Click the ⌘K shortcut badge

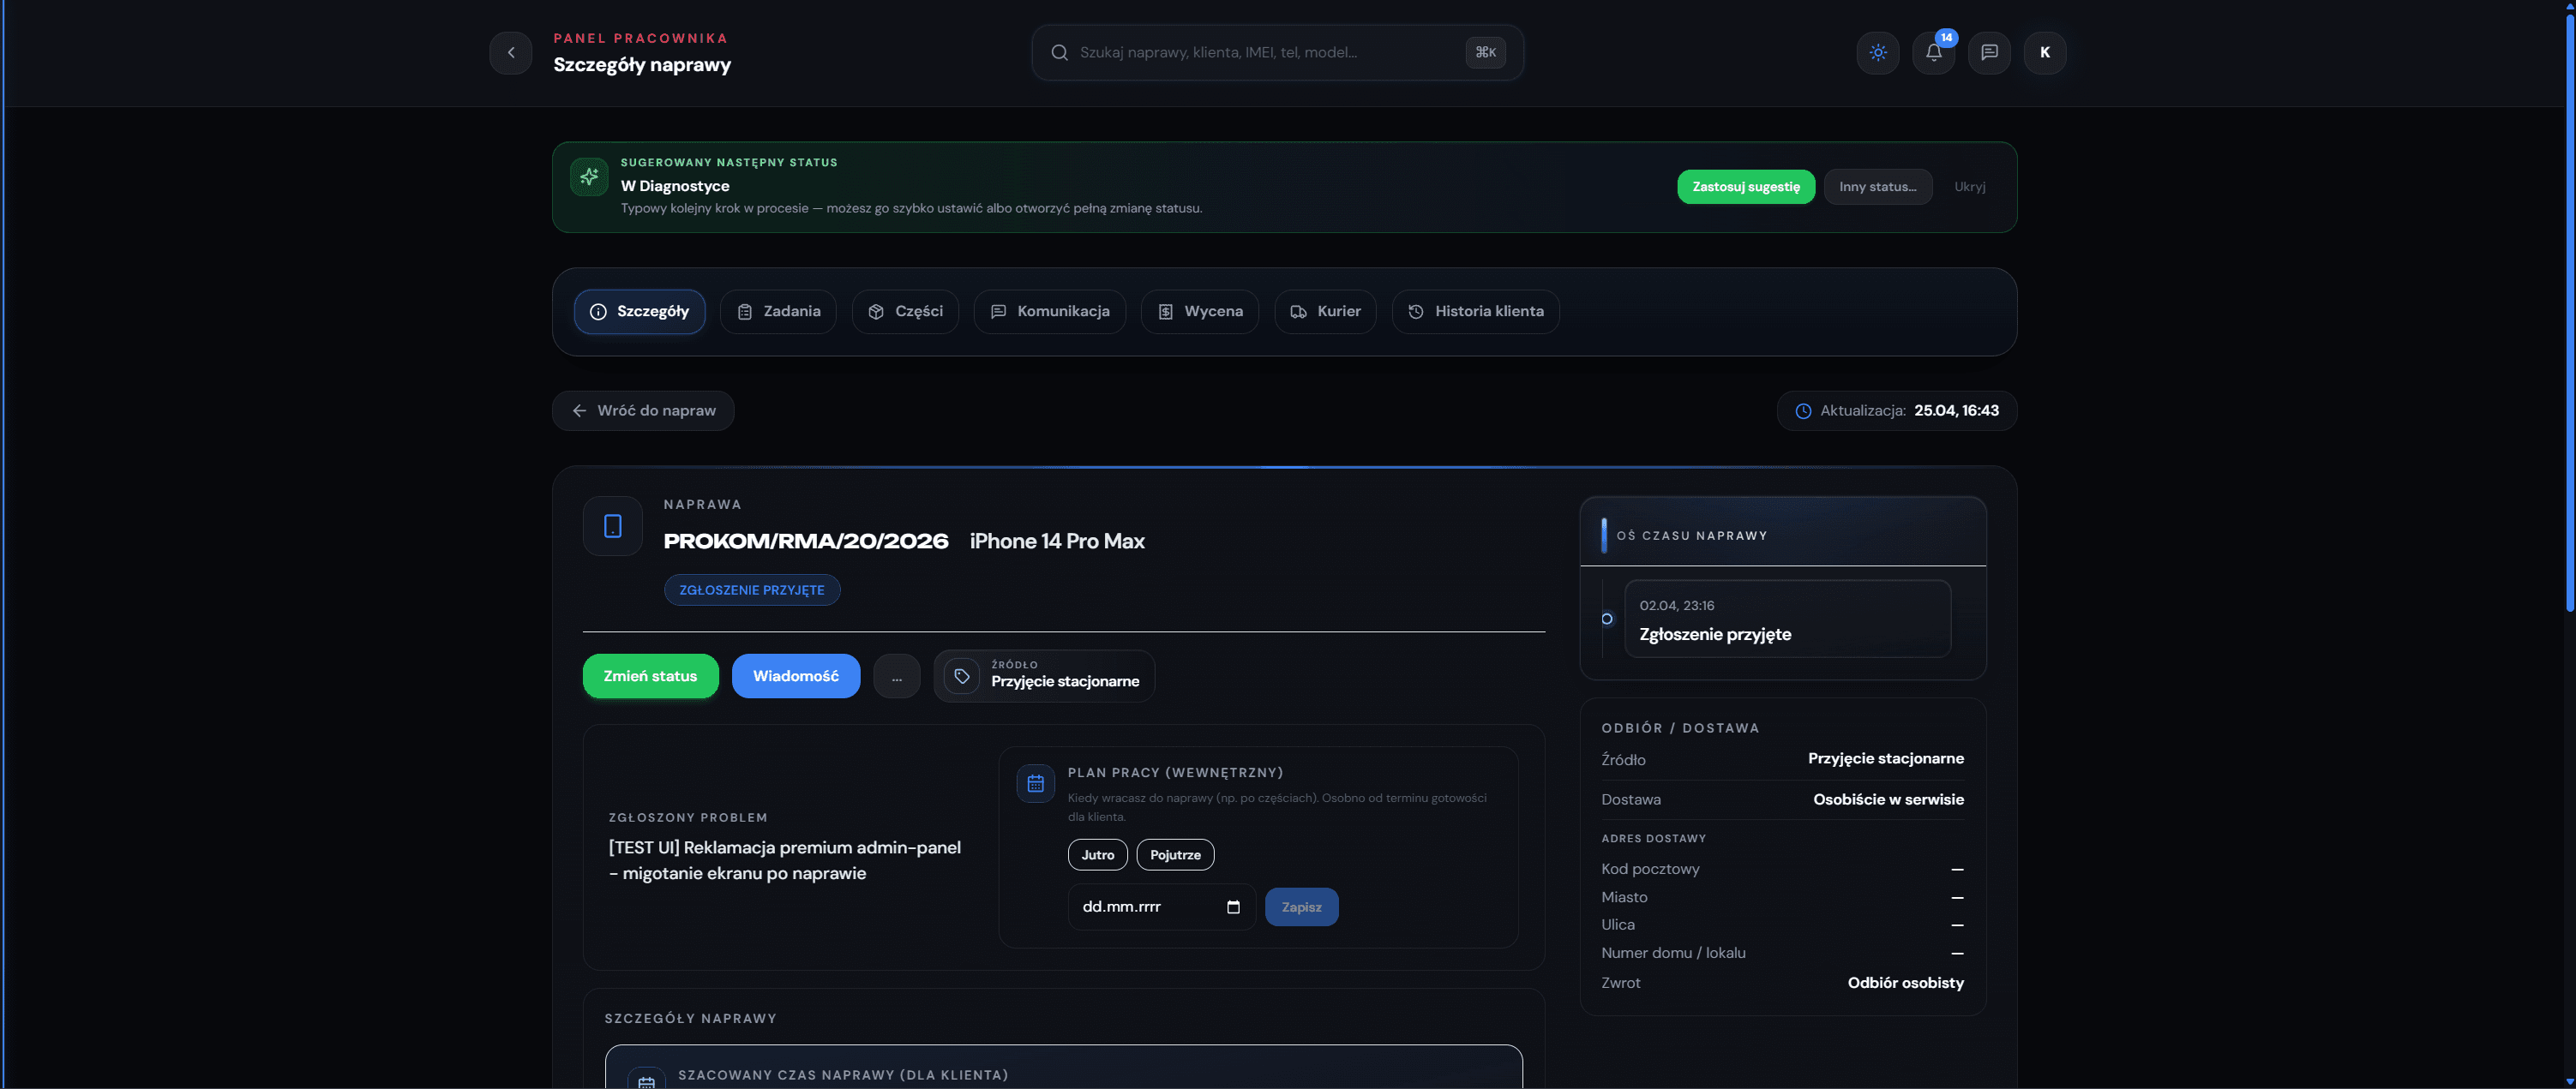[1485, 53]
